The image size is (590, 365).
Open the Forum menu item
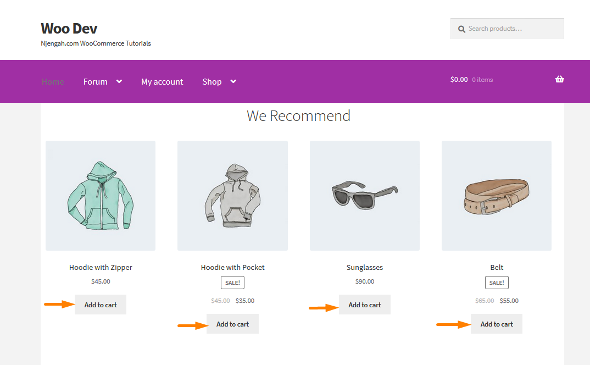tap(95, 82)
